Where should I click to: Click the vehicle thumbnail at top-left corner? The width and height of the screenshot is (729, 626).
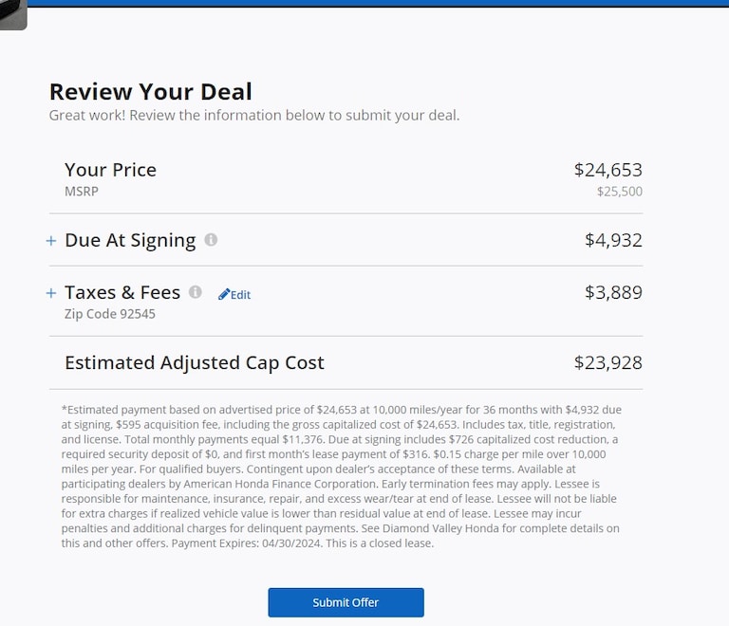tap(12, 14)
